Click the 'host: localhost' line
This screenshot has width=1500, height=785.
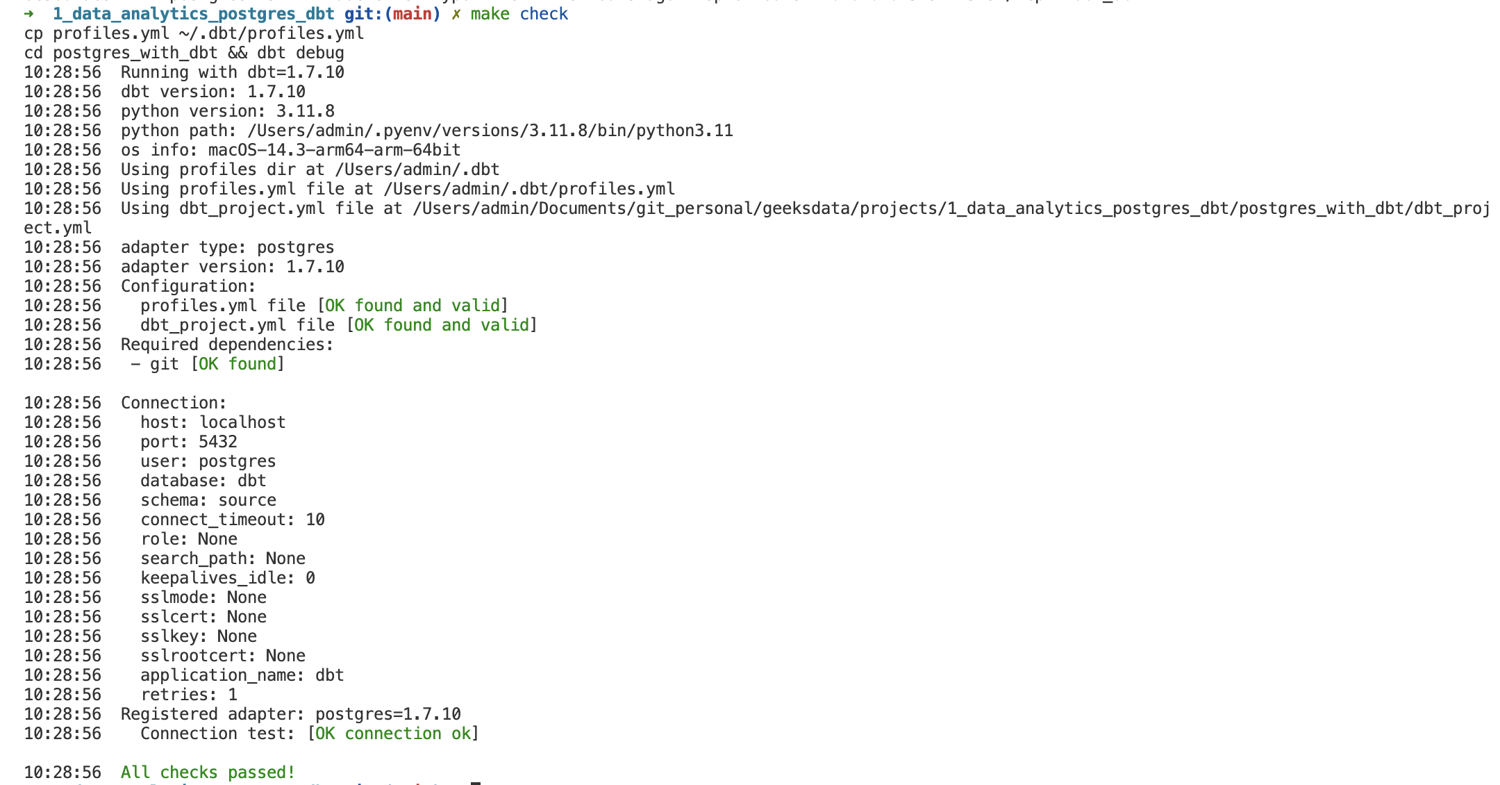pos(213,422)
